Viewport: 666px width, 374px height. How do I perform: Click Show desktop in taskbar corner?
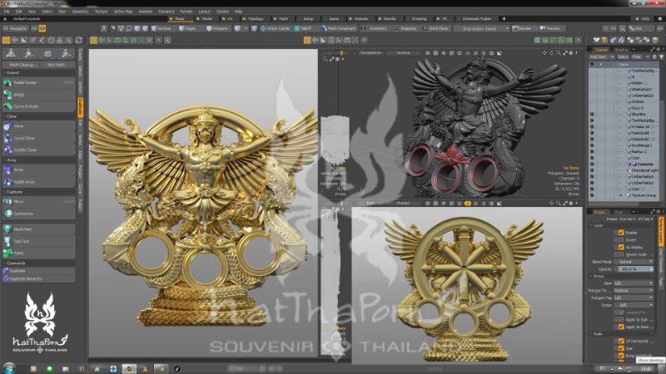(x=663, y=368)
